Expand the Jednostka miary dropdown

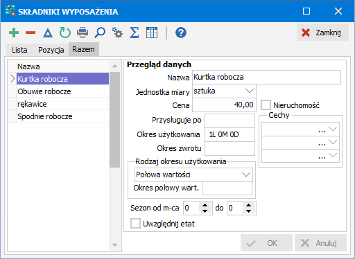coord(250,91)
